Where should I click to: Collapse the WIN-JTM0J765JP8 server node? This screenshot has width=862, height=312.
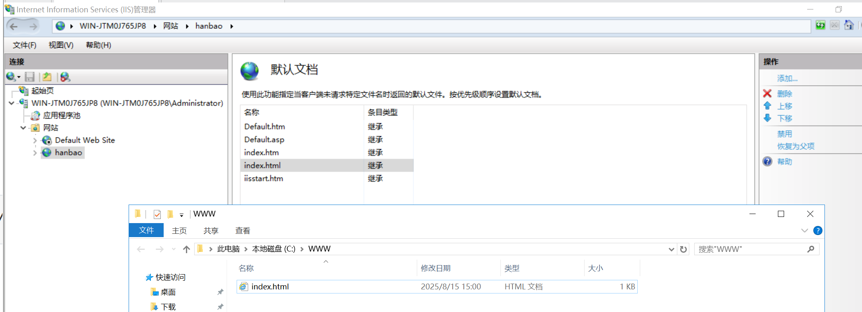pyautogui.click(x=12, y=103)
